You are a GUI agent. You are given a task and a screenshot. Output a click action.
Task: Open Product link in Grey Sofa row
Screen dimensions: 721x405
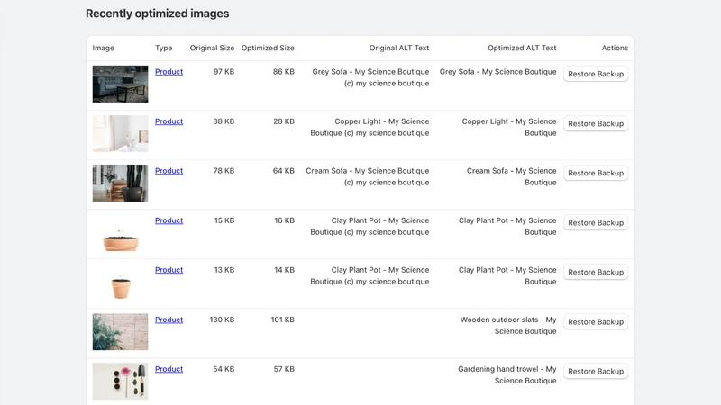169,72
